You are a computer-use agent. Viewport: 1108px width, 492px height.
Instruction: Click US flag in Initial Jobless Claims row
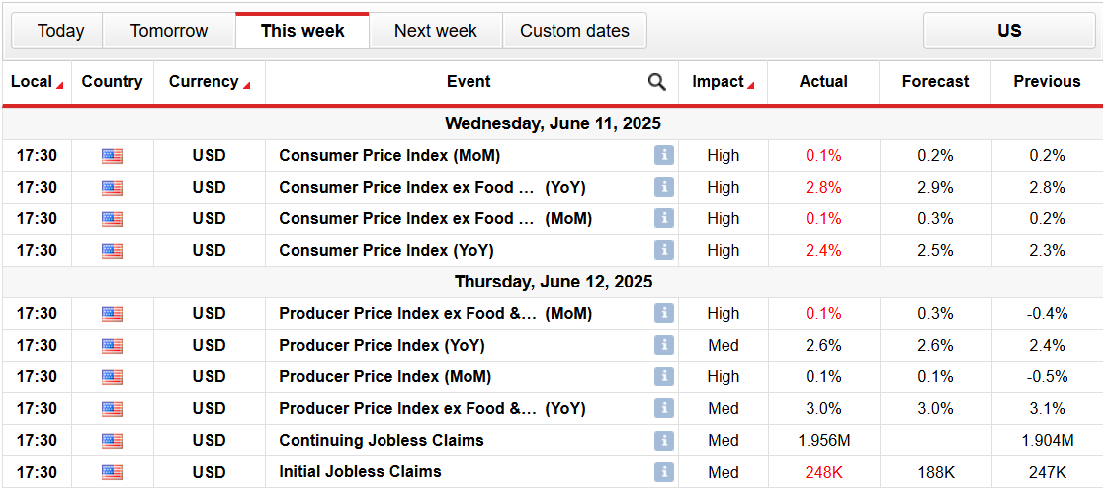click(112, 472)
